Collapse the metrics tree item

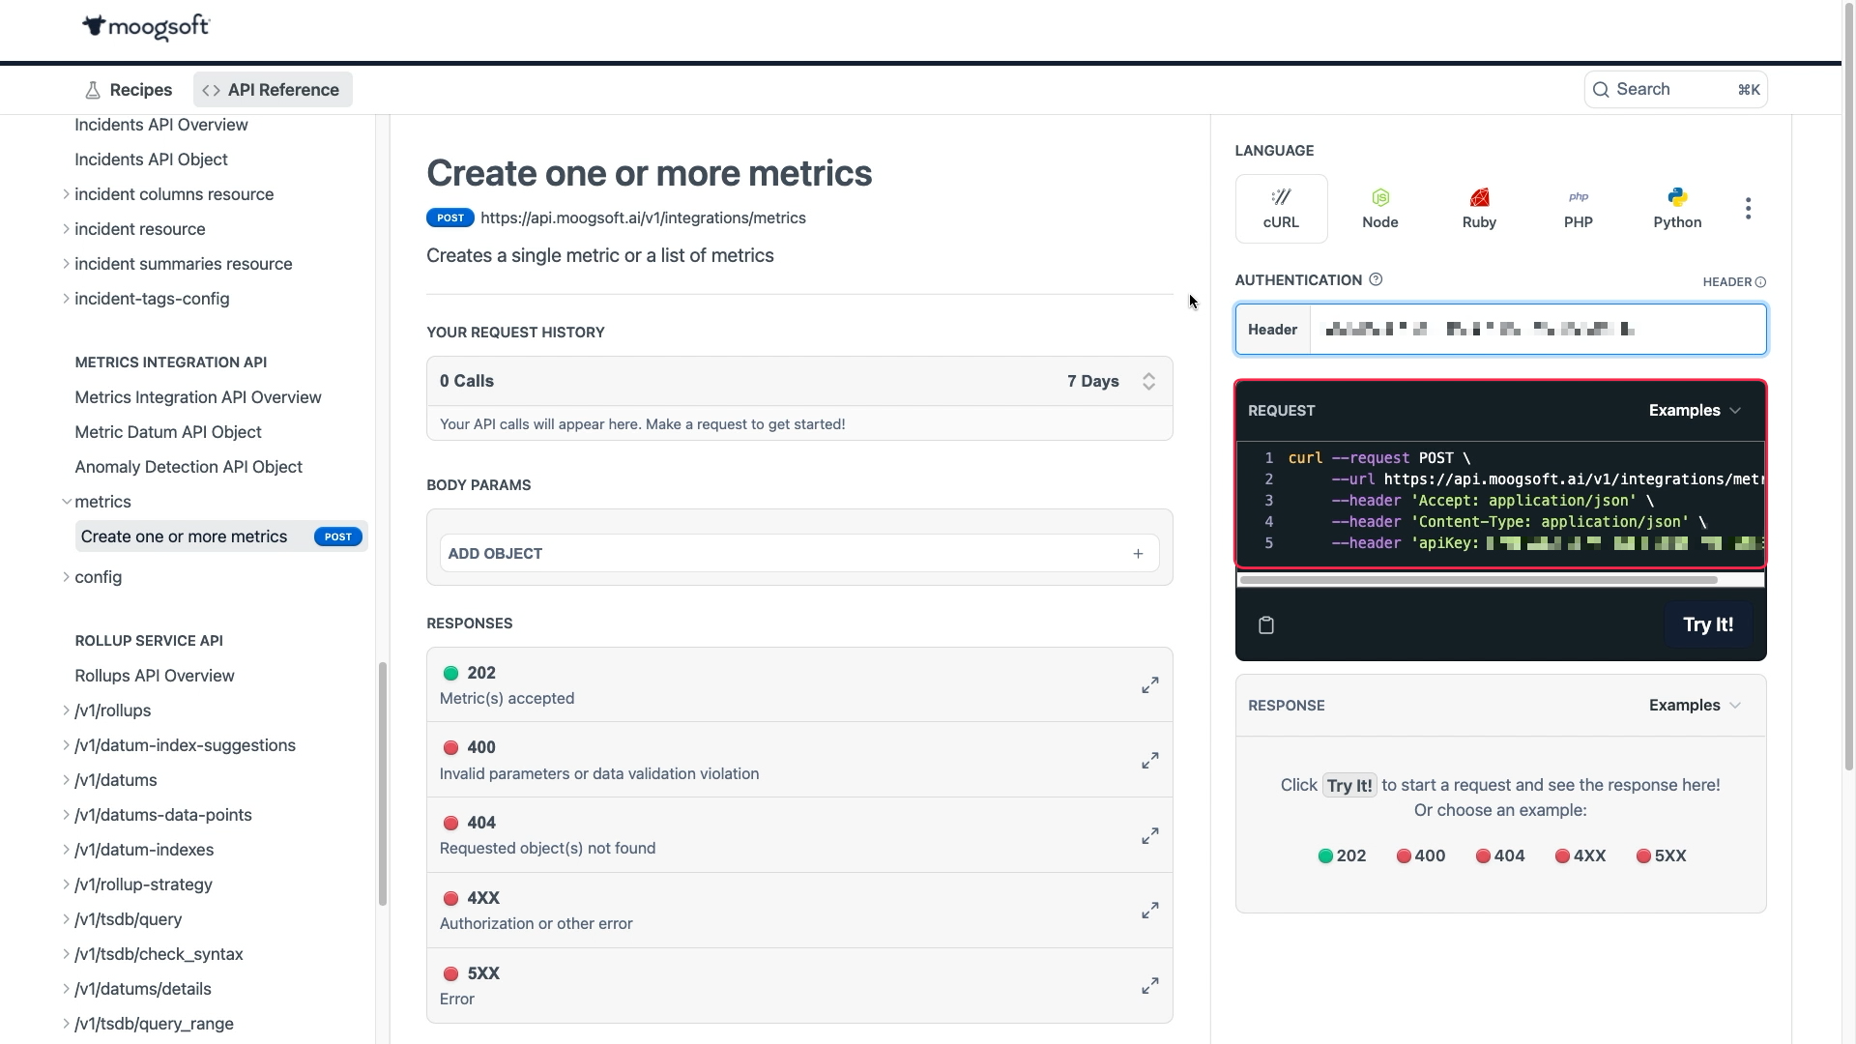pos(66,502)
